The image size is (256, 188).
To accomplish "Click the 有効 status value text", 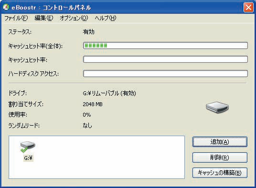I will pos(88,32).
